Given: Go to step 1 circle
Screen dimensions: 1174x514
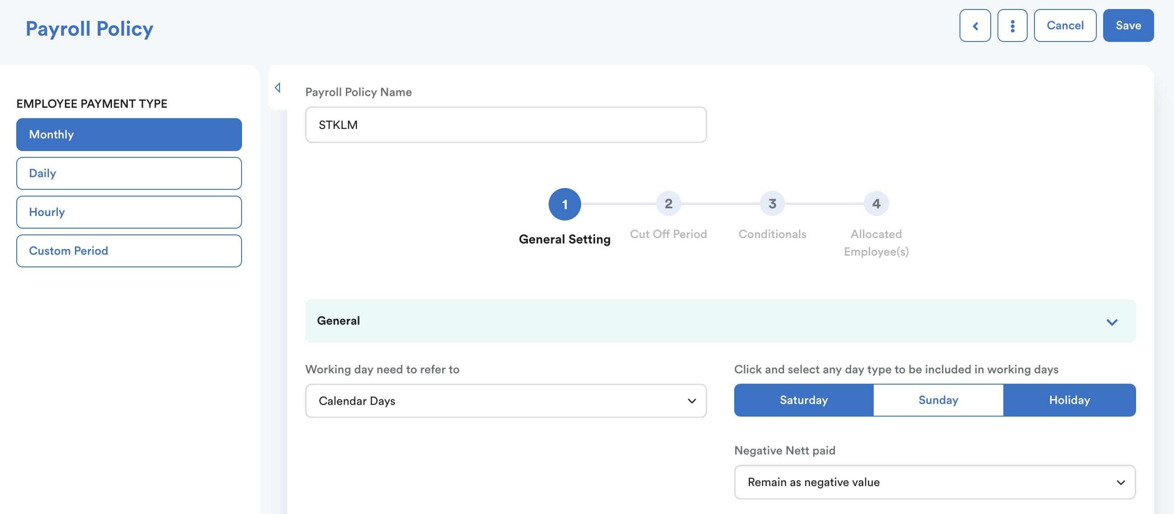Looking at the screenshot, I should 564,204.
